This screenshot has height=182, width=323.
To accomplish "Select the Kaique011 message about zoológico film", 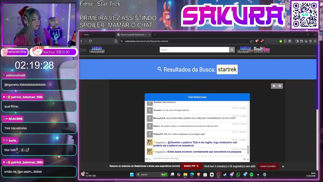I will tap(197, 134).
